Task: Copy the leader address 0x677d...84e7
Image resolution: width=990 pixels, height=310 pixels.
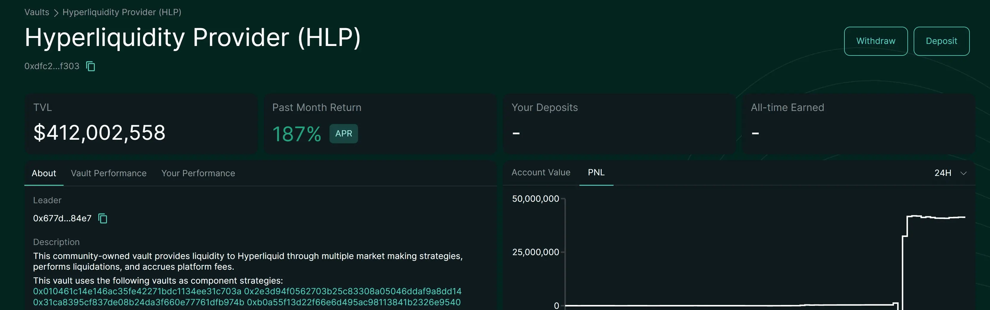Action: (103, 218)
